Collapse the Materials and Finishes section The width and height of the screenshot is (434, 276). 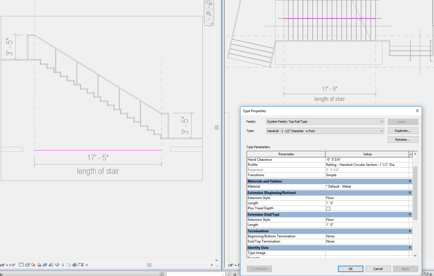[x=410, y=181]
